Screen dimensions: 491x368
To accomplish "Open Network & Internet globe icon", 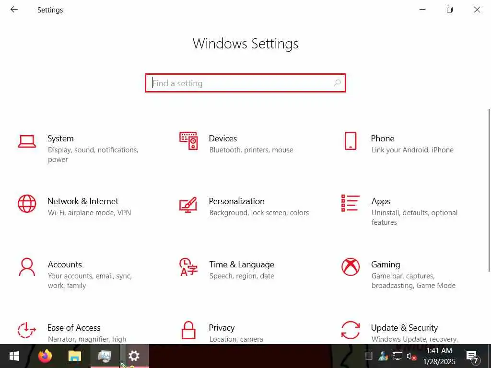I will [27, 204].
